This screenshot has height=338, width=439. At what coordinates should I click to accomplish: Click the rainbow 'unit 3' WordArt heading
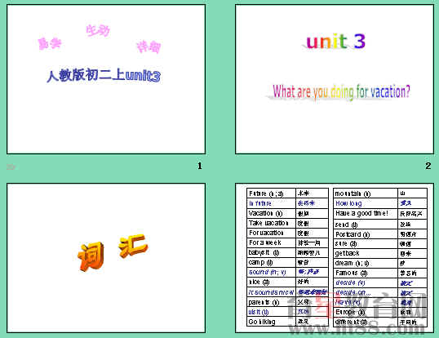pyautogui.click(x=335, y=42)
